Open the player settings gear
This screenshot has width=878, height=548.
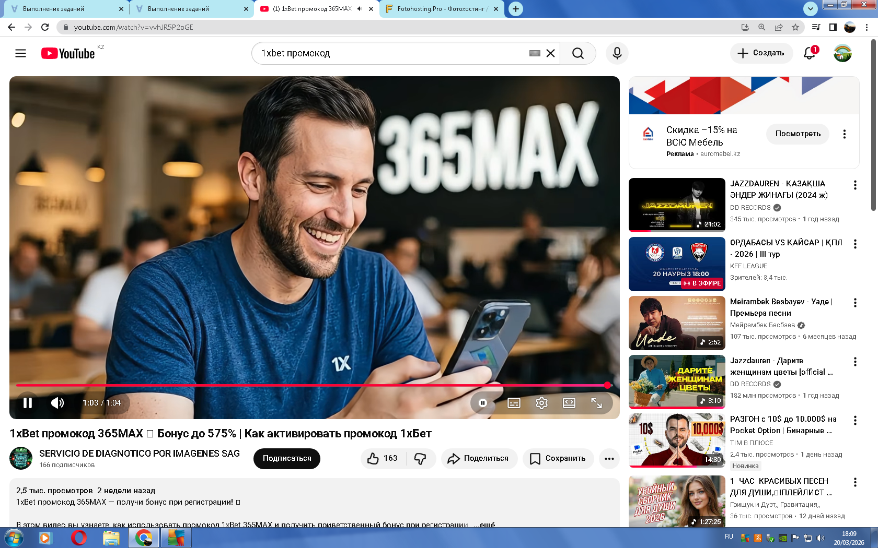(541, 403)
